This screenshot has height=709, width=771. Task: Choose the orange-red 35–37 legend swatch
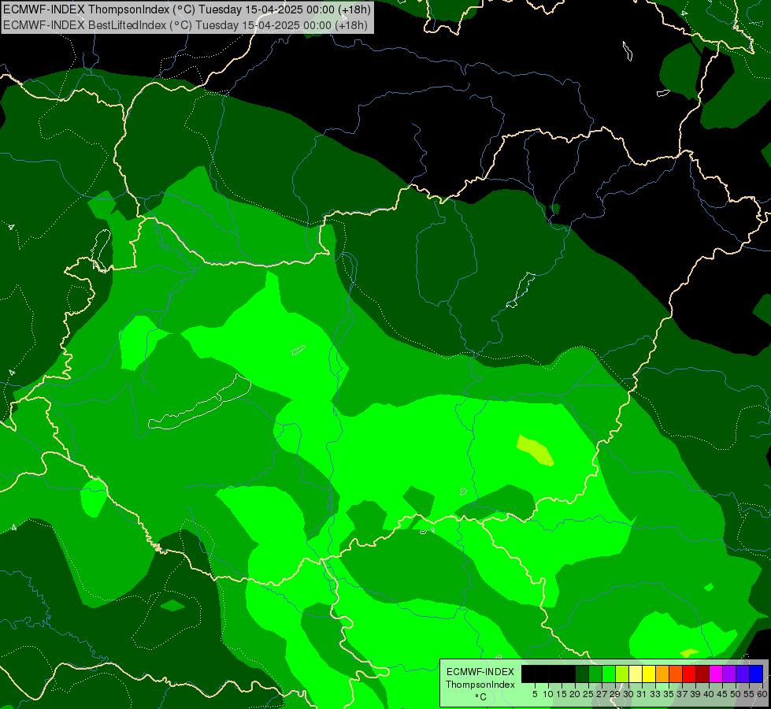pos(676,674)
